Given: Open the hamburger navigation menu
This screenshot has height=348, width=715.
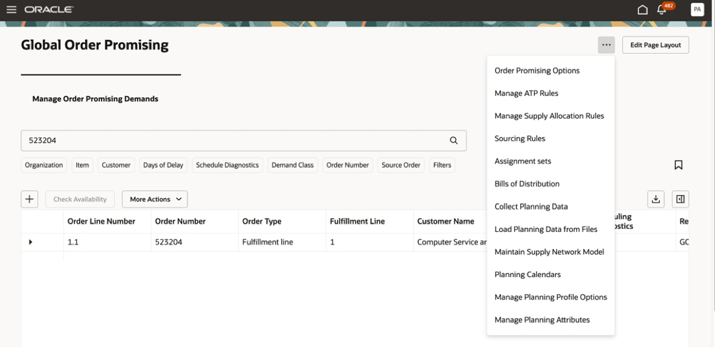Looking at the screenshot, I should tap(12, 10).
